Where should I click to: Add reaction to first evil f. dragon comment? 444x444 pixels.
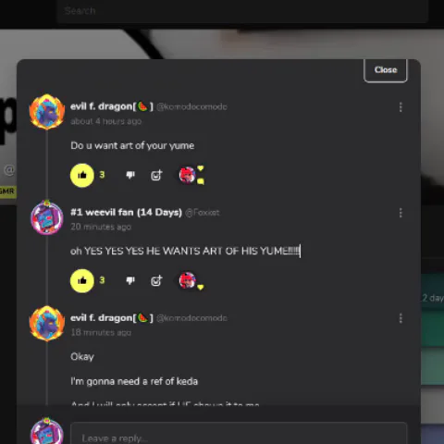pos(156,175)
